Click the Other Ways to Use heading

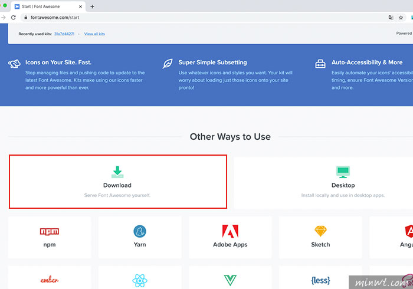[x=230, y=137]
